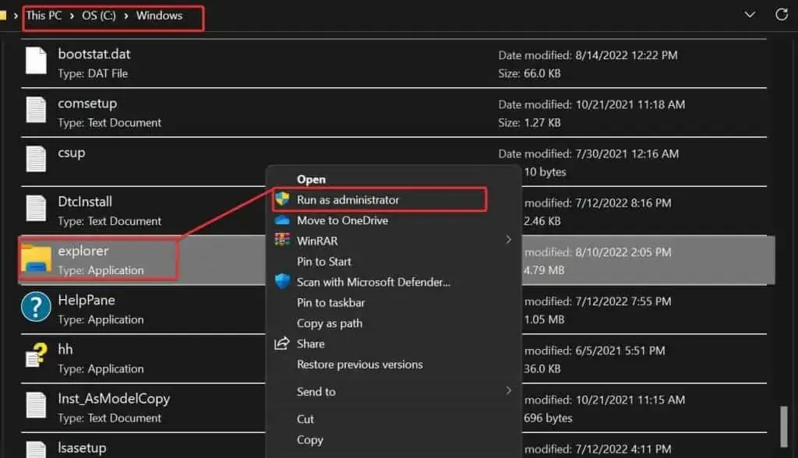
Task: Choose Scan with Microsoft Defender
Action: coord(373,282)
